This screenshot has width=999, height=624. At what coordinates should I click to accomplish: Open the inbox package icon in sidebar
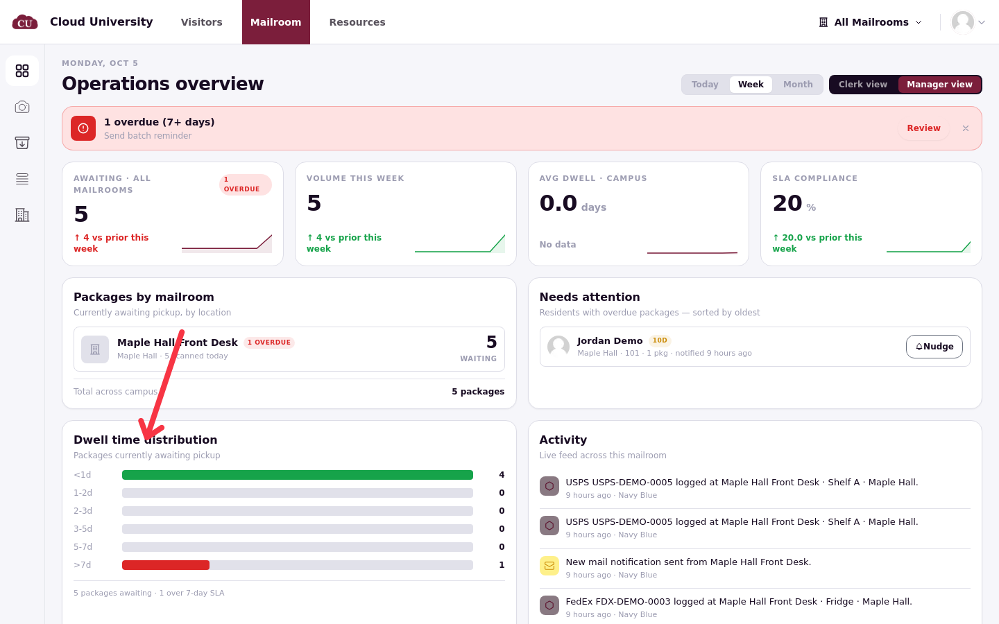pos(22,143)
